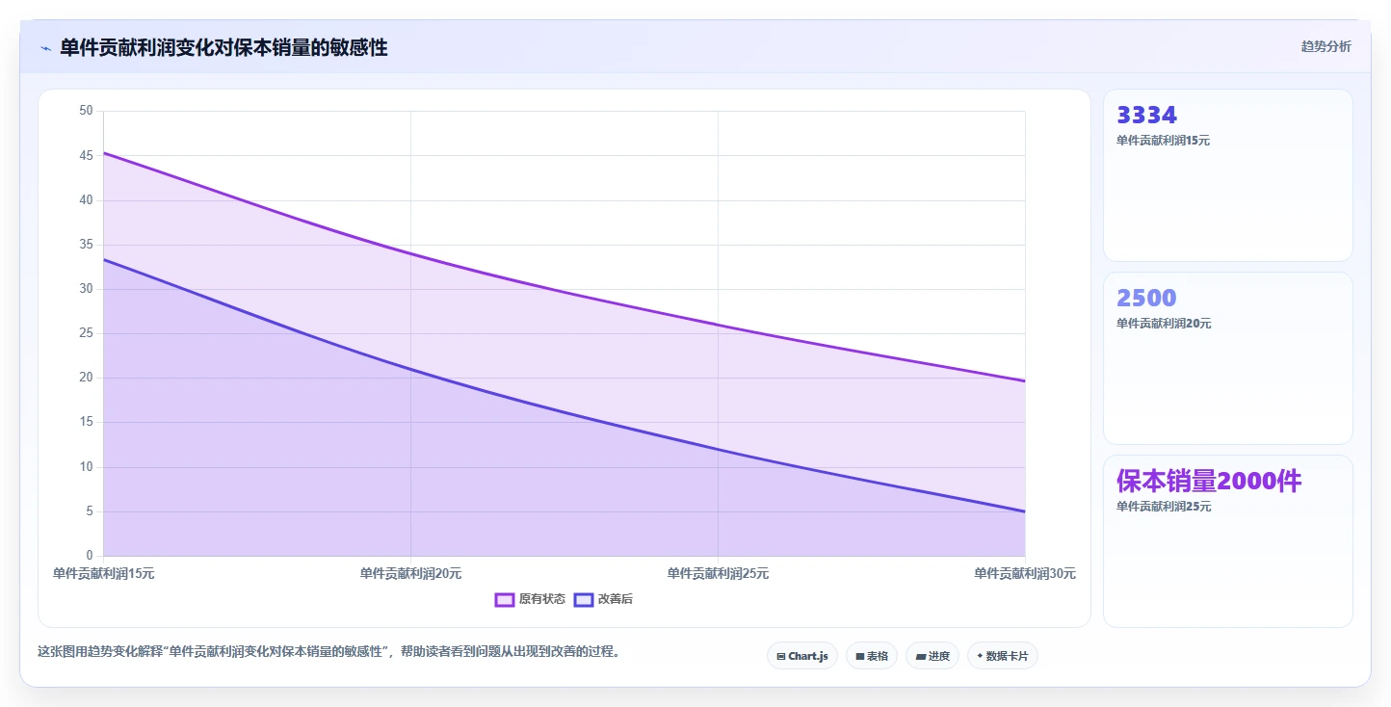Click y-axis value 25

86,333
